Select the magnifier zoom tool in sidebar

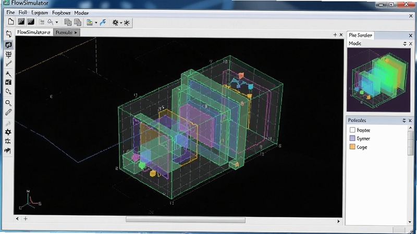[8, 103]
